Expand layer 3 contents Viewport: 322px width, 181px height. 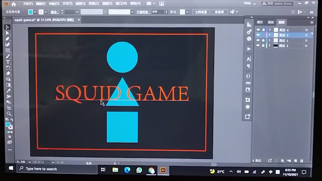click(x=269, y=45)
